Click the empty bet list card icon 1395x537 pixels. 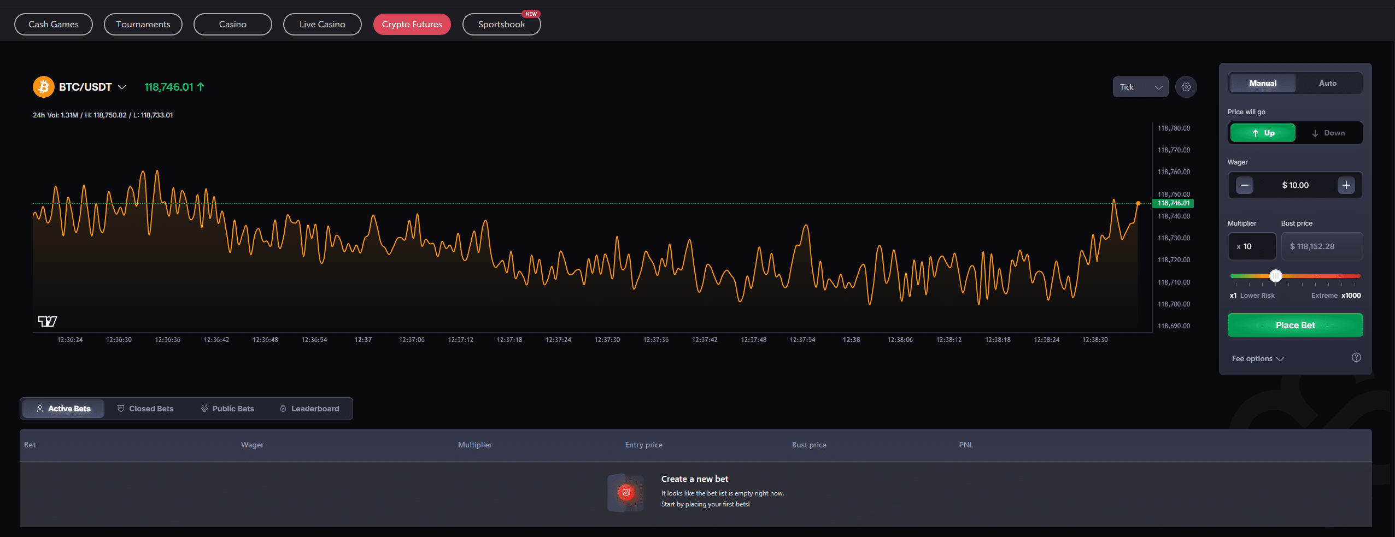pos(625,492)
